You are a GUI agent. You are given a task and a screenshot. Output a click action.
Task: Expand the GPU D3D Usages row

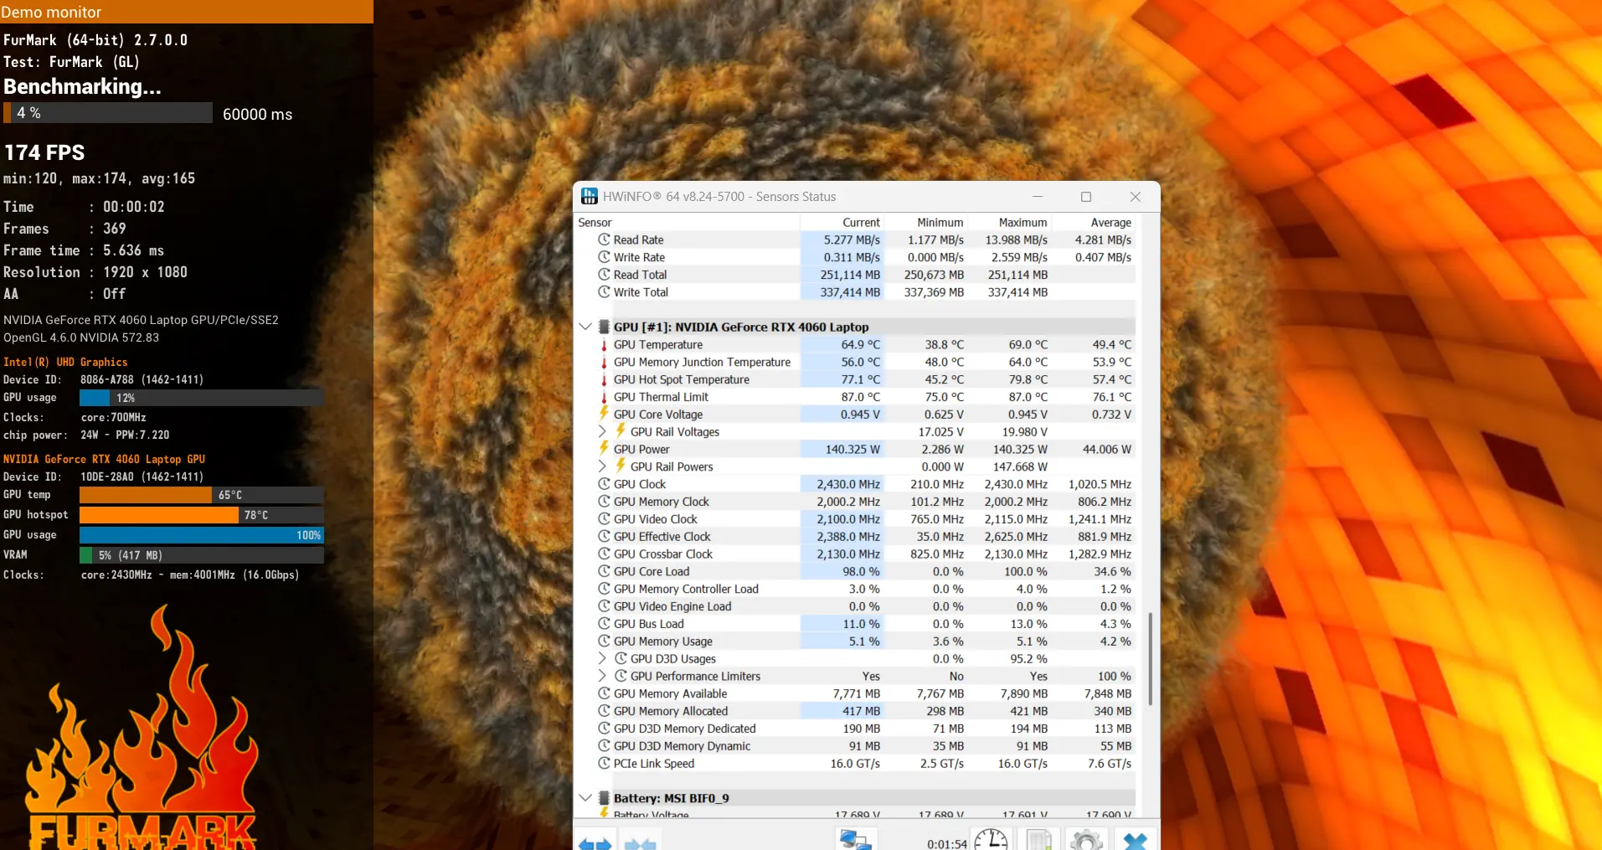pos(602,659)
